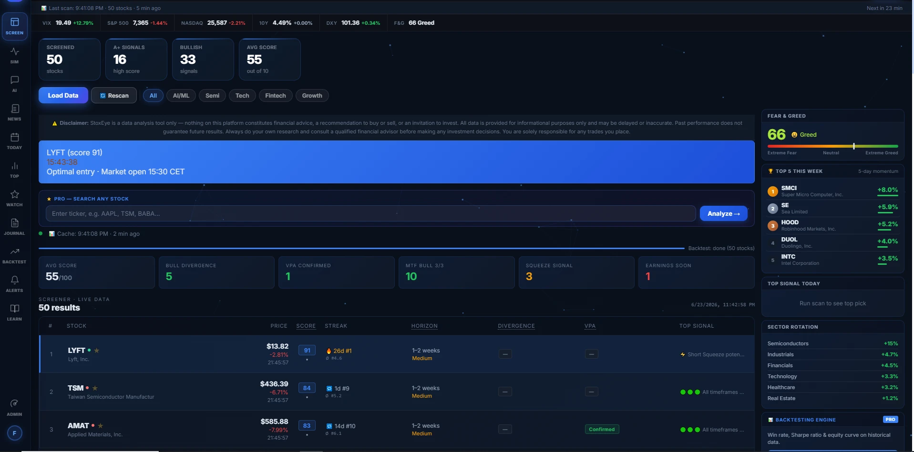Screen dimensions: 914x452
Task: Open the Earnings Soon stat card
Action: [696, 272]
